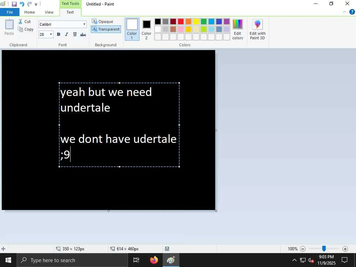
Task: Show hidden system tray icons
Action: (x=294, y=260)
